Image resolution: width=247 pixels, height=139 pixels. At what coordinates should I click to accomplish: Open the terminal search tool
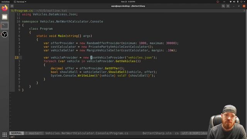(x=223, y=6)
